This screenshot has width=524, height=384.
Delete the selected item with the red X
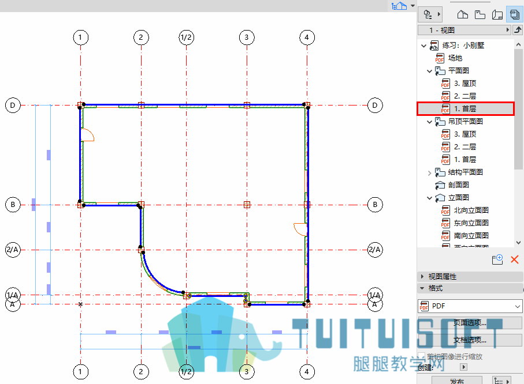pos(515,259)
